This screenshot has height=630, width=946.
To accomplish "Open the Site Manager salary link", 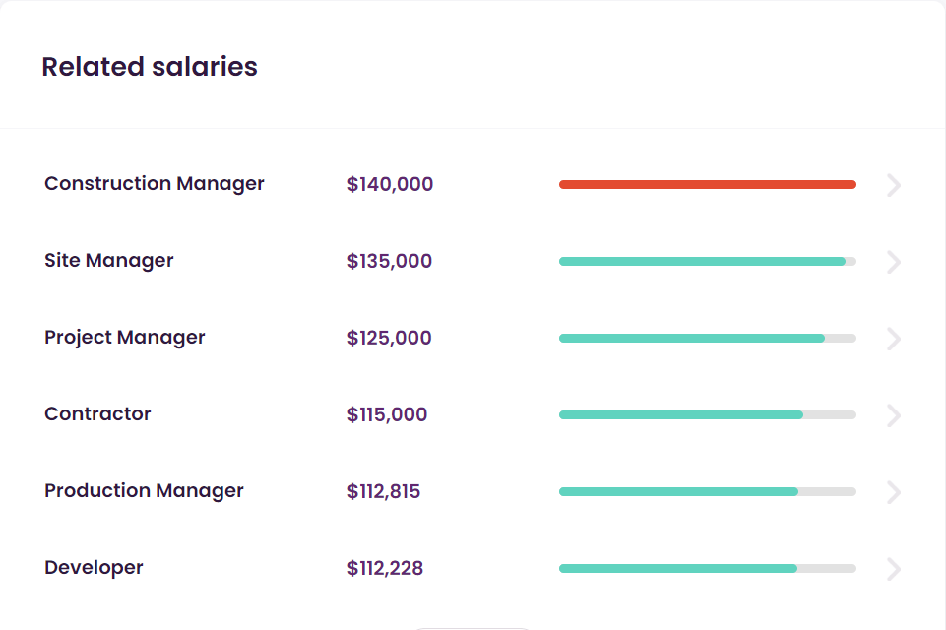I will (109, 261).
